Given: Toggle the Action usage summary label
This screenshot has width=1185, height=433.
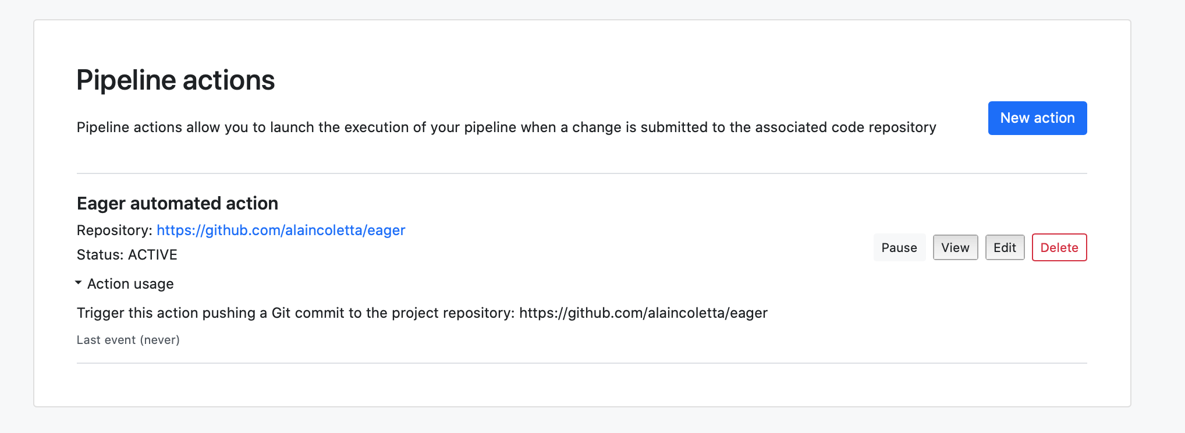Looking at the screenshot, I should [130, 283].
